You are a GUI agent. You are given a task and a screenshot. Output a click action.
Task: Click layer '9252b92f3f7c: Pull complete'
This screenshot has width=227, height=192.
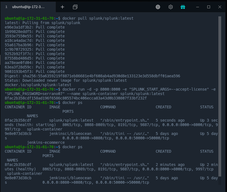tap(35, 54)
